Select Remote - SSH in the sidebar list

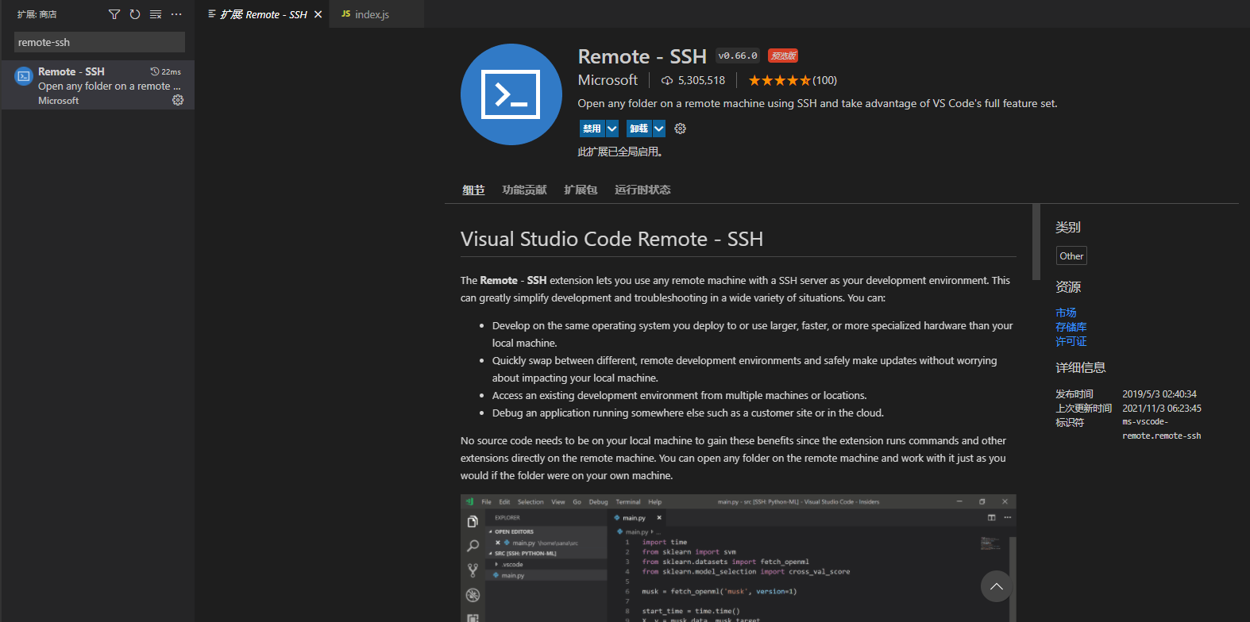(97, 85)
